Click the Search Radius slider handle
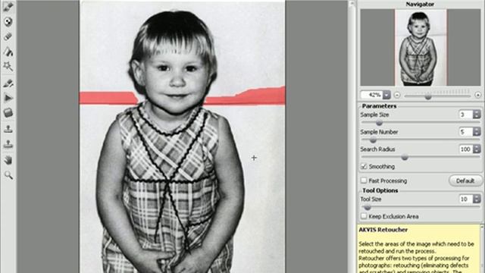The width and height of the screenshot is (485, 273). coord(405,158)
